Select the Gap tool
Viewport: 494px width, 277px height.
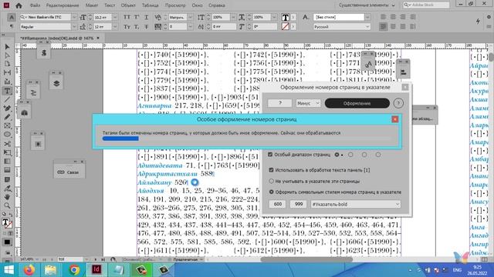(7, 72)
